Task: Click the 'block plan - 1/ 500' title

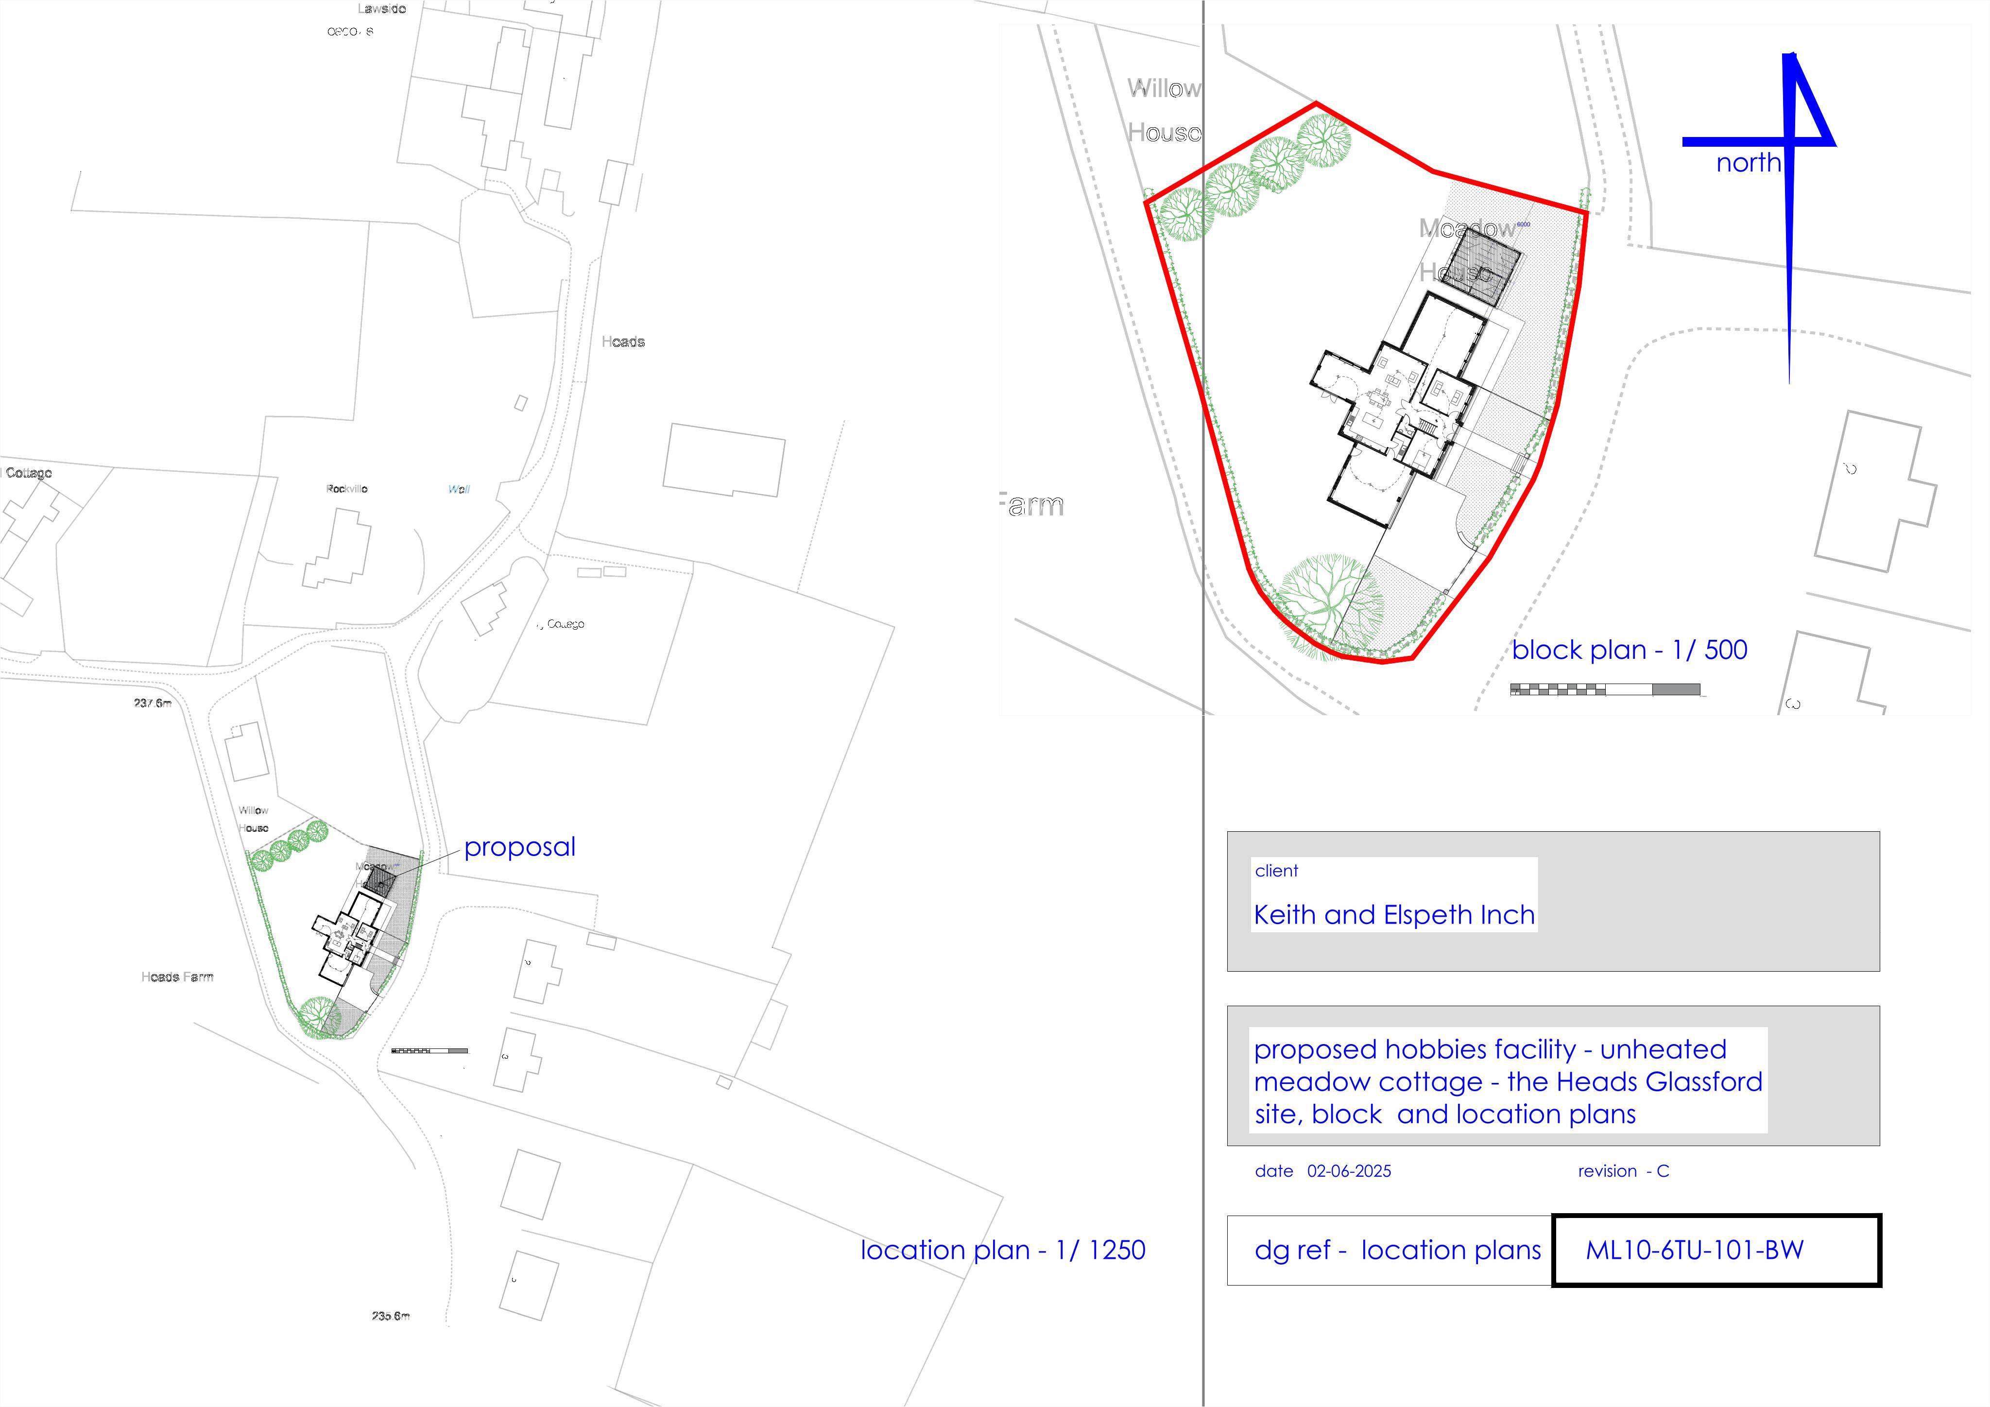Action: (x=1630, y=649)
